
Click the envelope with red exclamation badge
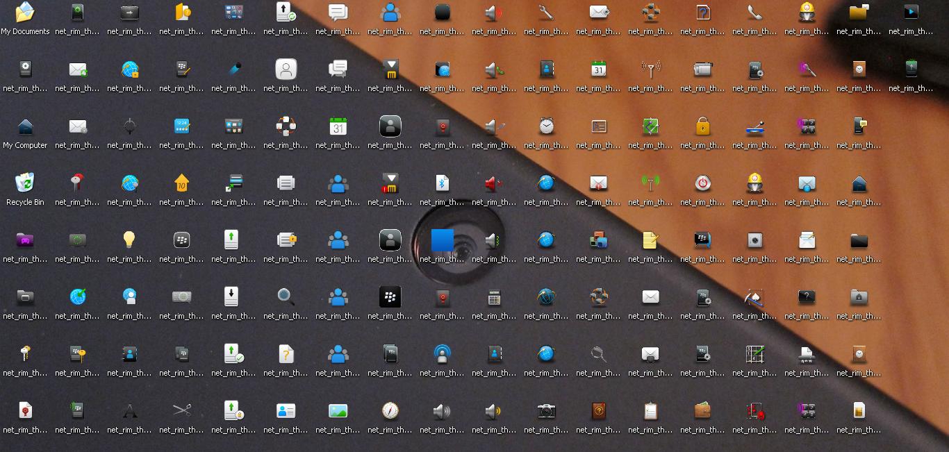(x=598, y=183)
